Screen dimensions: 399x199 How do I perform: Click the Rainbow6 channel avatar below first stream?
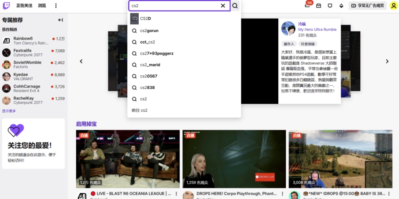click(82, 195)
